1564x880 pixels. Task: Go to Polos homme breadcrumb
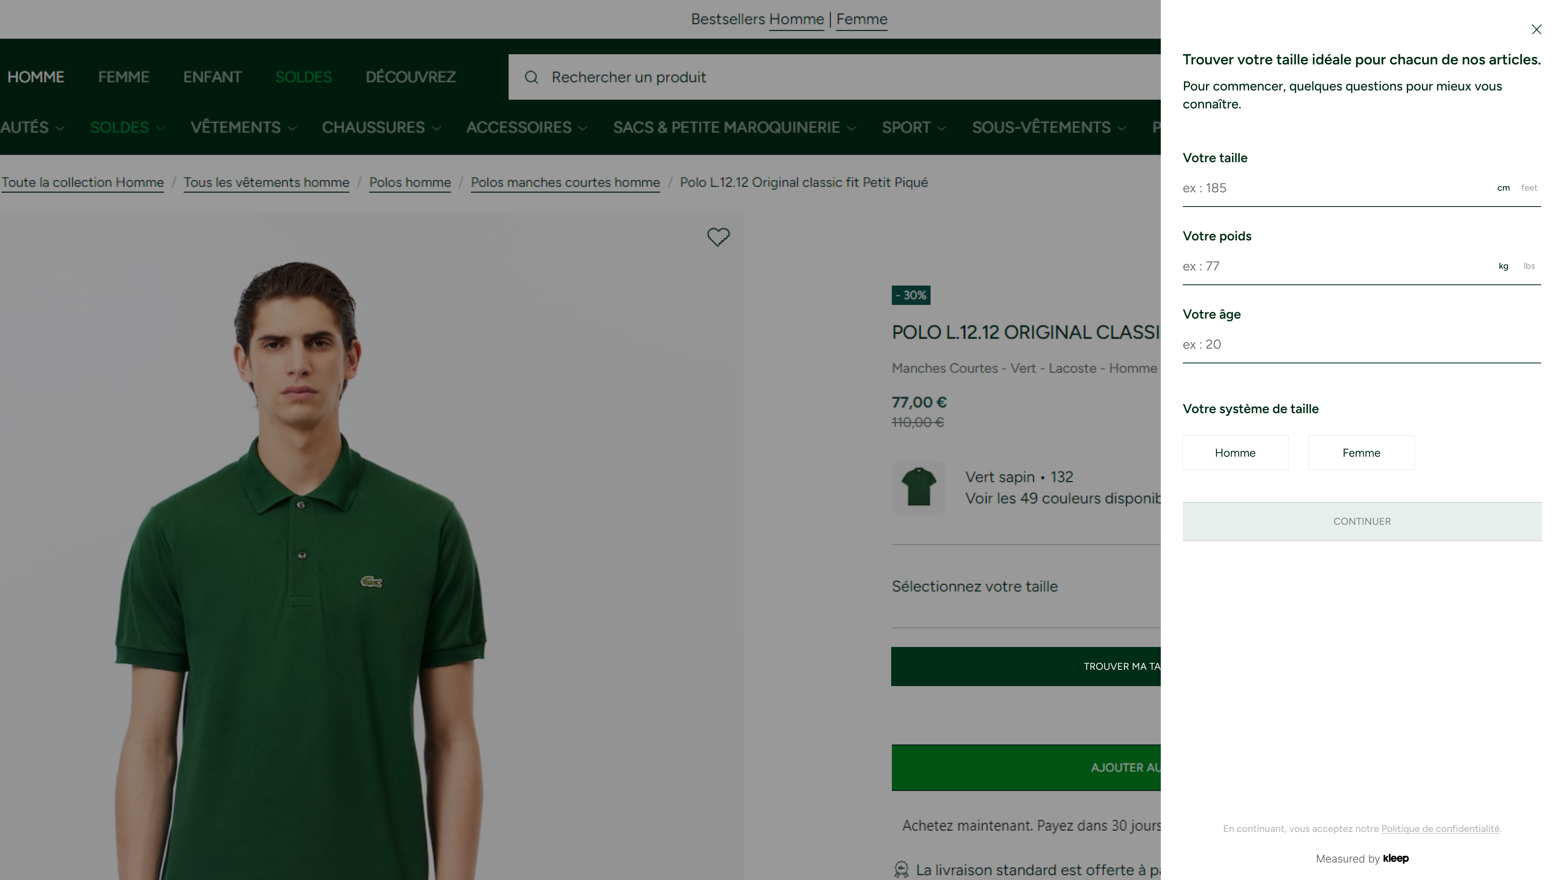pos(410,182)
